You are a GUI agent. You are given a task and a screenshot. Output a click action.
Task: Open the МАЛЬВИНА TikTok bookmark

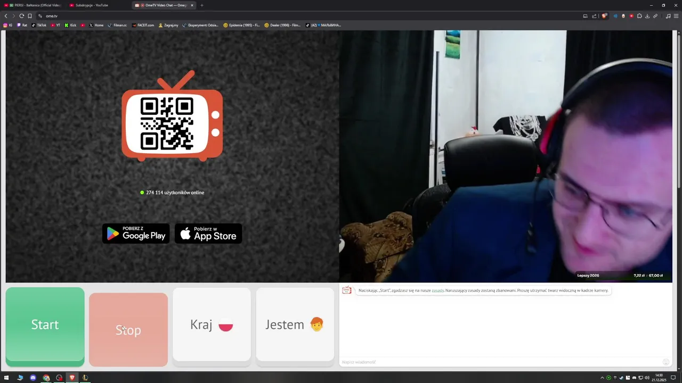pyautogui.click(x=323, y=25)
